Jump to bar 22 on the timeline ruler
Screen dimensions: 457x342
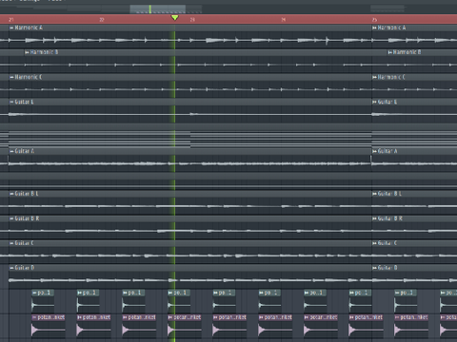(x=102, y=20)
